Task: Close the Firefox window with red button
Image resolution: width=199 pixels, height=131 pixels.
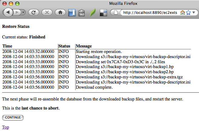Action: (x=5, y=4)
